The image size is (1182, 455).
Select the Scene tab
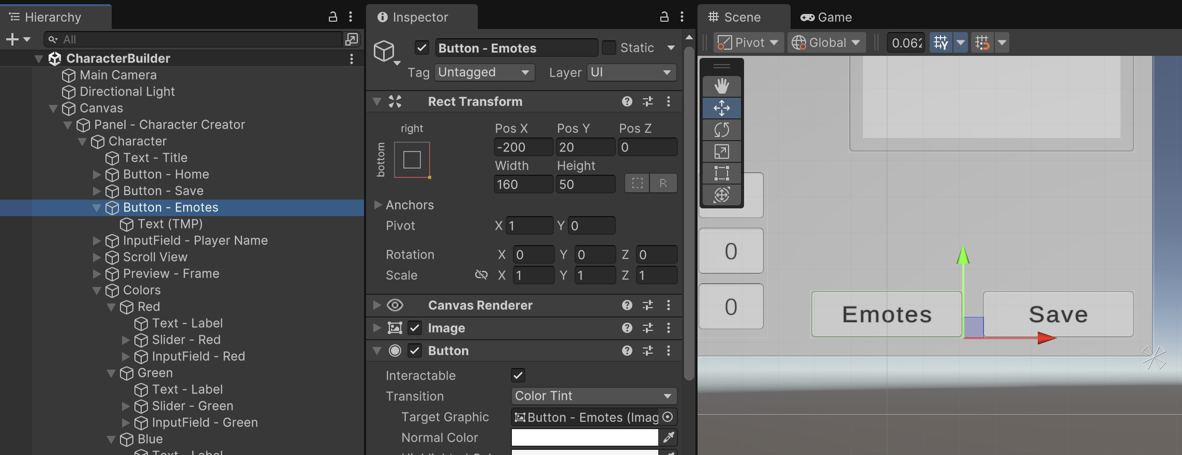tap(735, 17)
